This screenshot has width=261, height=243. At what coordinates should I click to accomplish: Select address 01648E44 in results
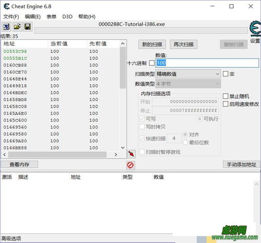click(x=15, y=79)
